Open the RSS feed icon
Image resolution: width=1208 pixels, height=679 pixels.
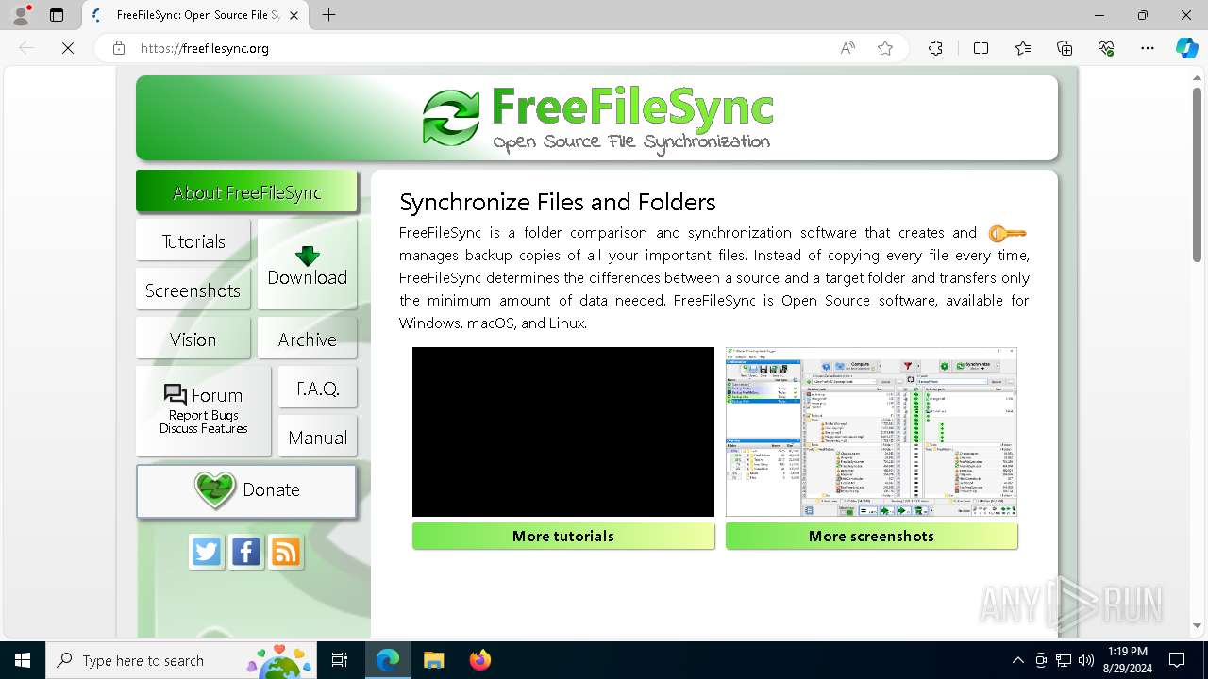coord(286,552)
